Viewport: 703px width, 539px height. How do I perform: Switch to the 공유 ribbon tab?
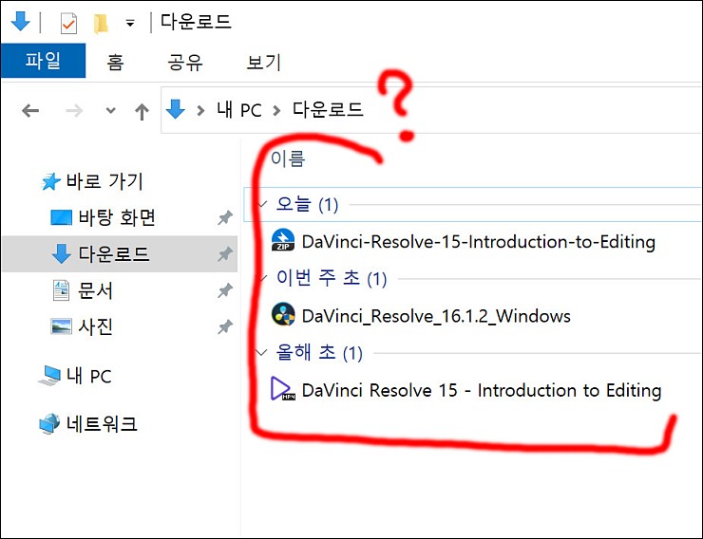pyautogui.click(x=185, y=62)
